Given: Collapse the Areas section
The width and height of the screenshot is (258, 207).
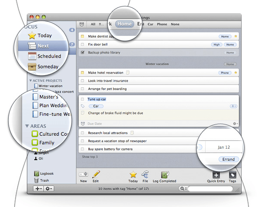Looking at the screenshot, I should [x=27, y=126].
